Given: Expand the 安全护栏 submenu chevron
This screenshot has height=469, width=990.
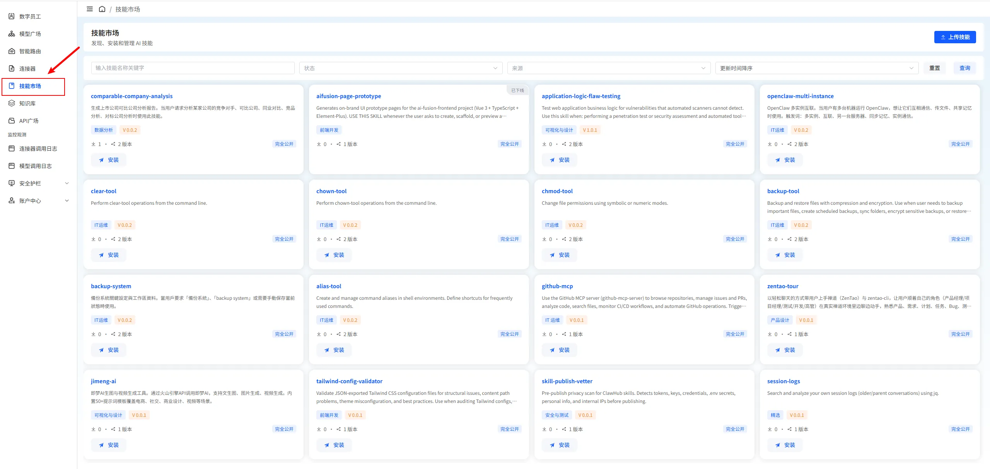Looking at the screenshot, I should click(67, 183).
